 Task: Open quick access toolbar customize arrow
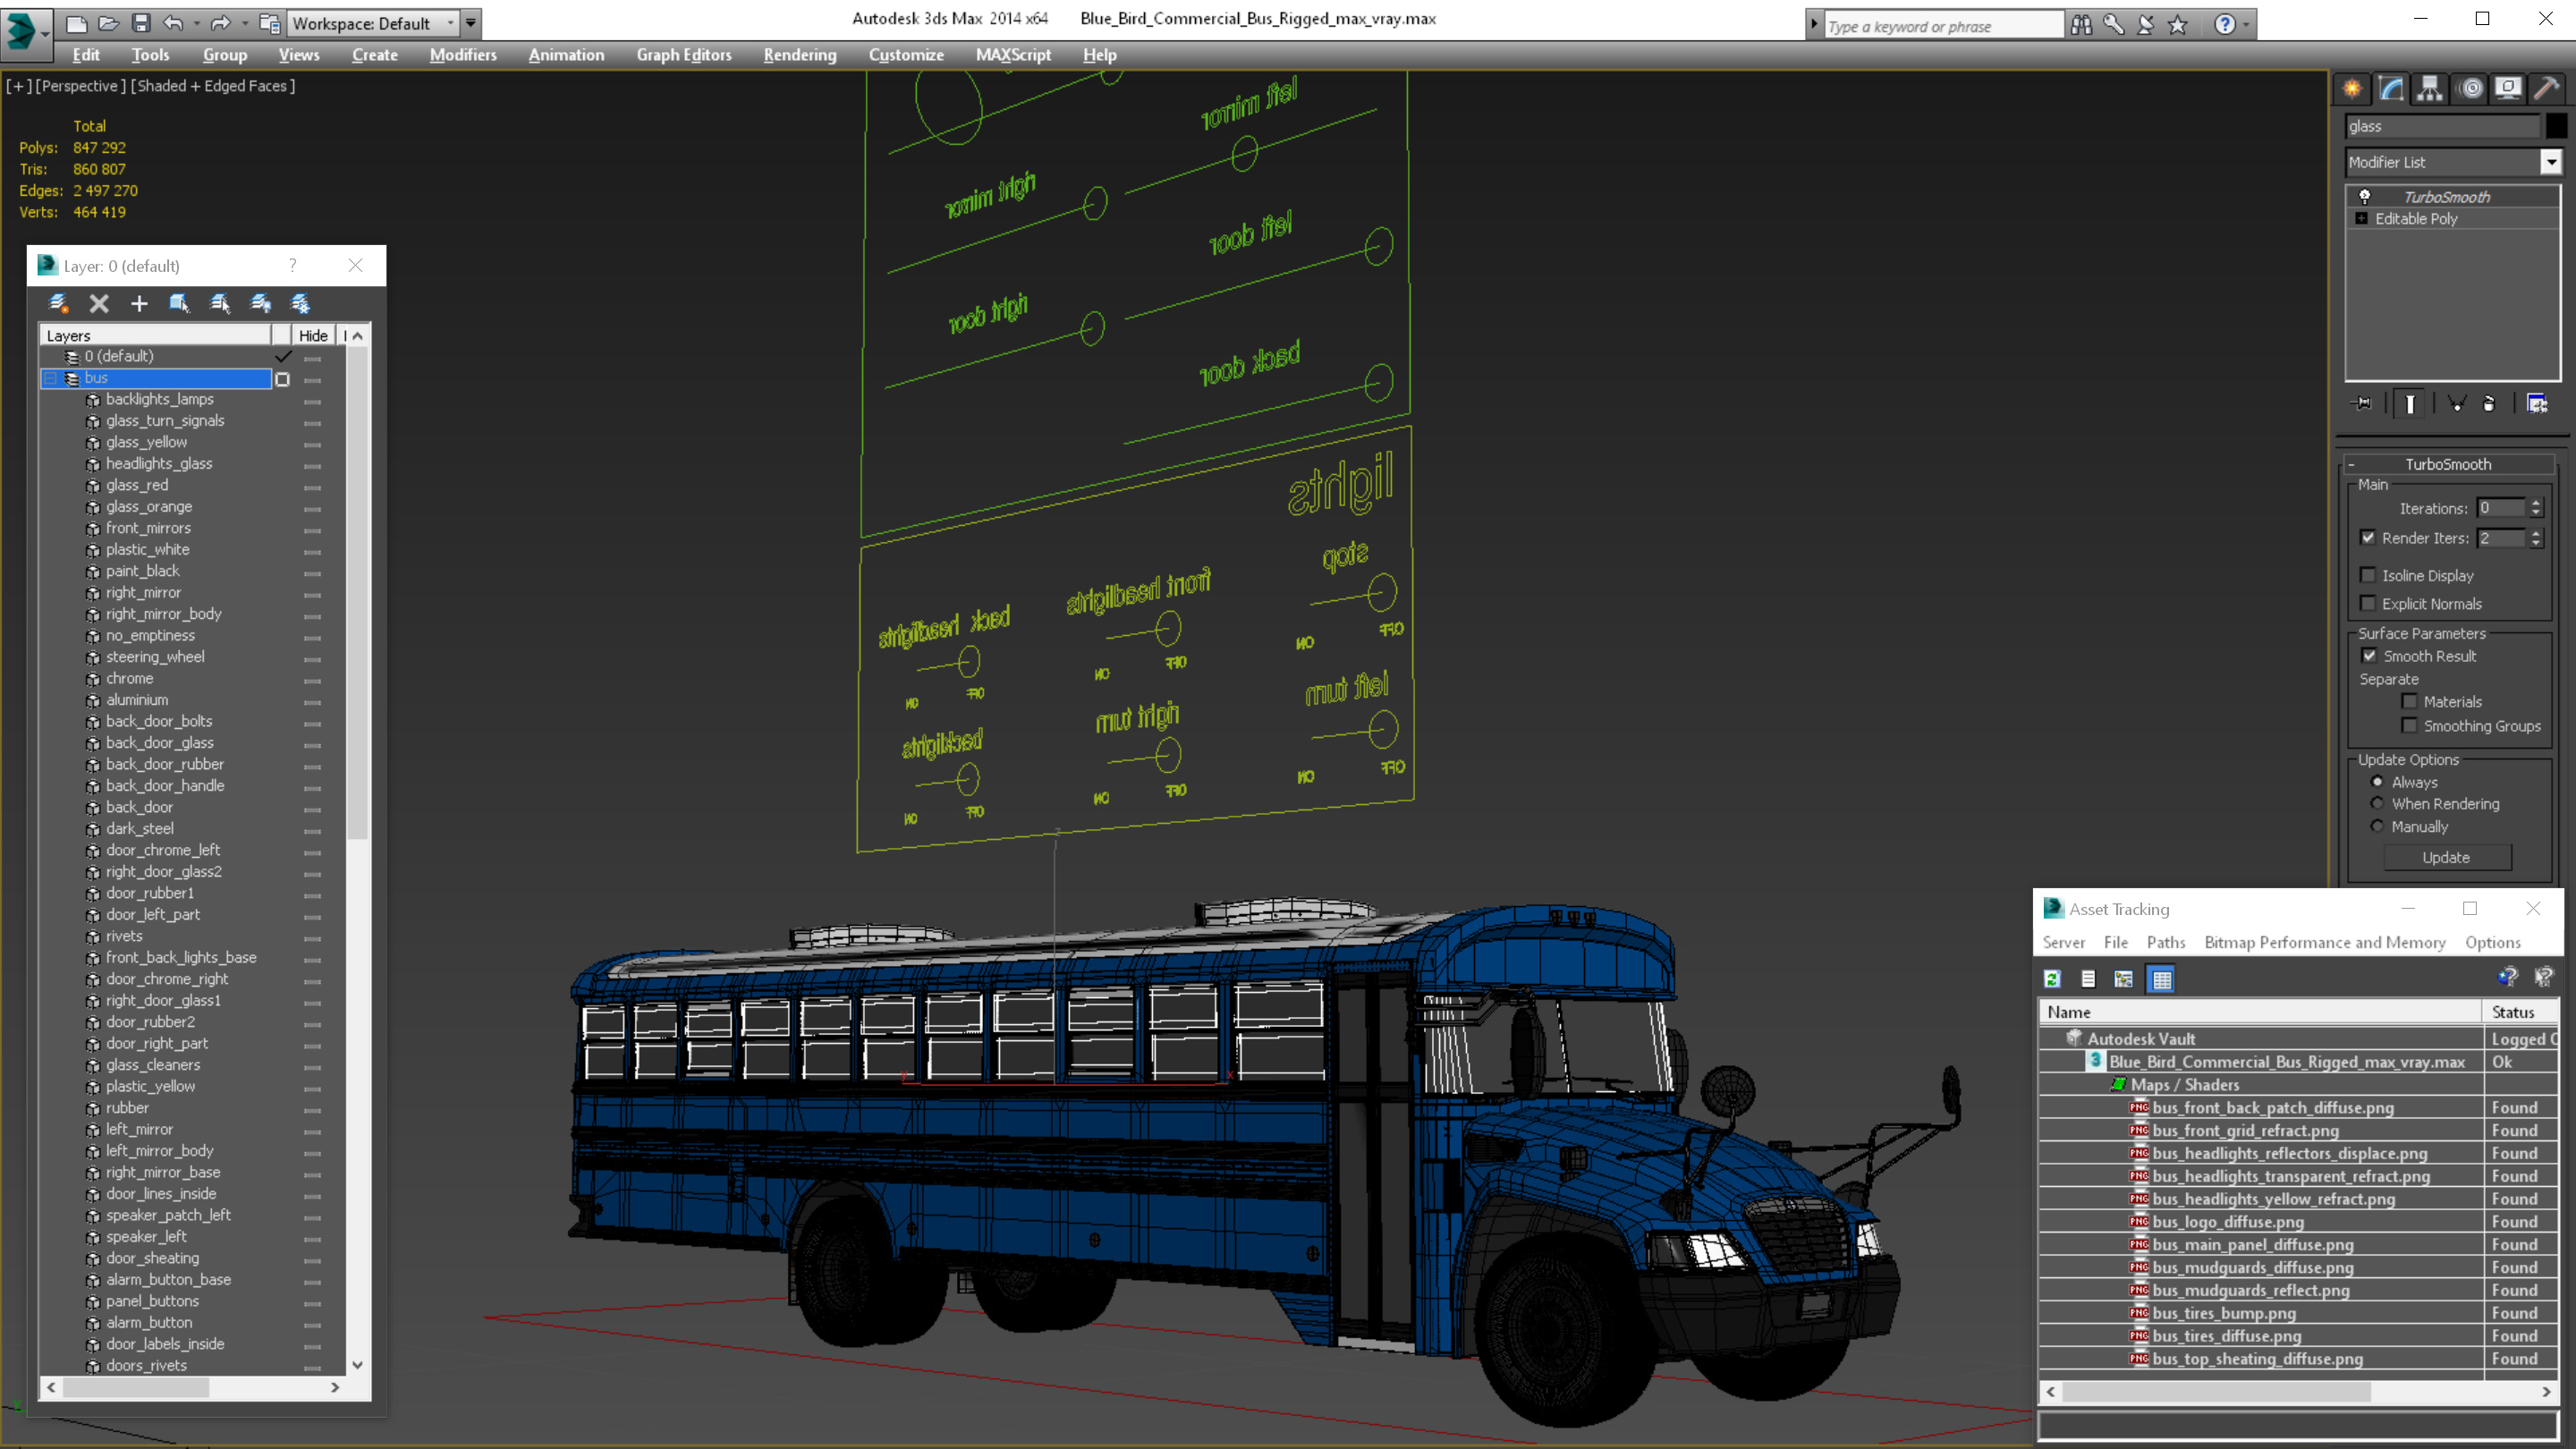(x=471, y=23)
